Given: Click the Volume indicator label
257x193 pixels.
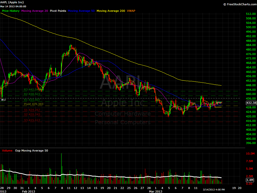Looking at the screenshot, I should (x=7, y=151).
